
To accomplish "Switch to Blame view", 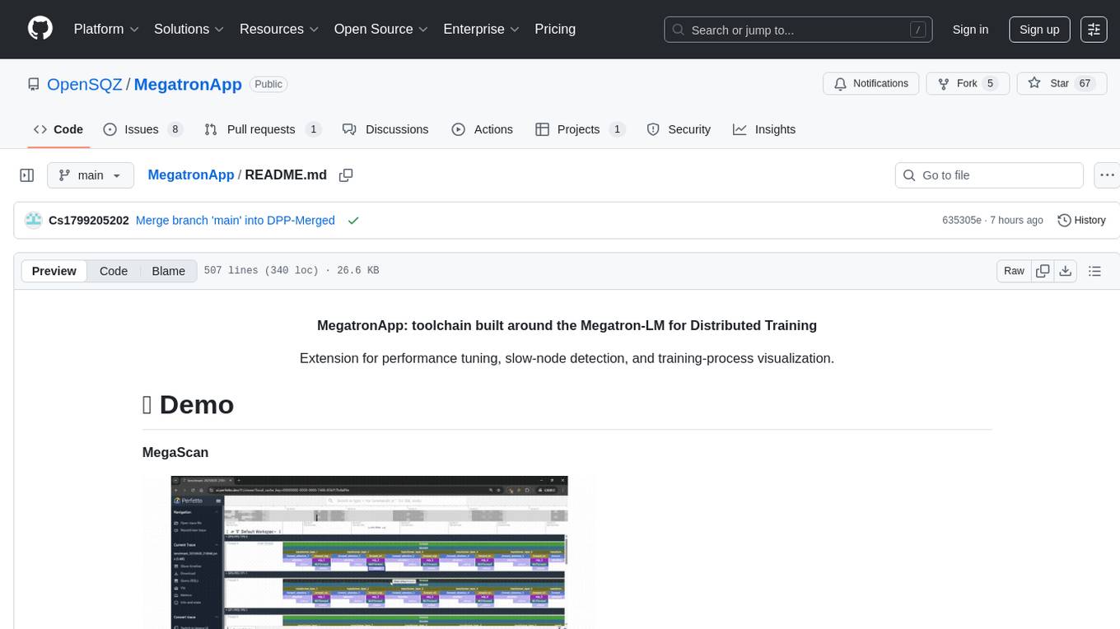I will click(x=168, y=271).
